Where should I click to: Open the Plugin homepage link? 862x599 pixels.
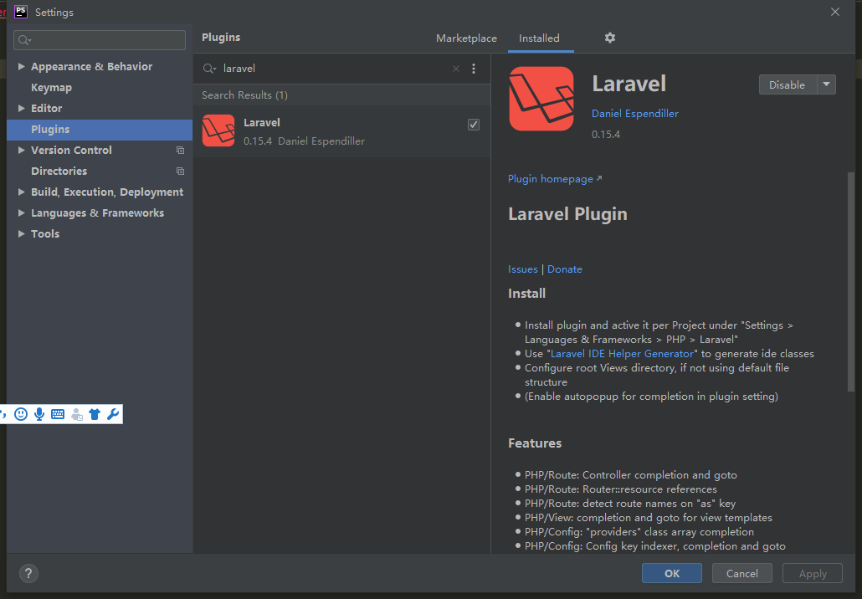(555, 179)
